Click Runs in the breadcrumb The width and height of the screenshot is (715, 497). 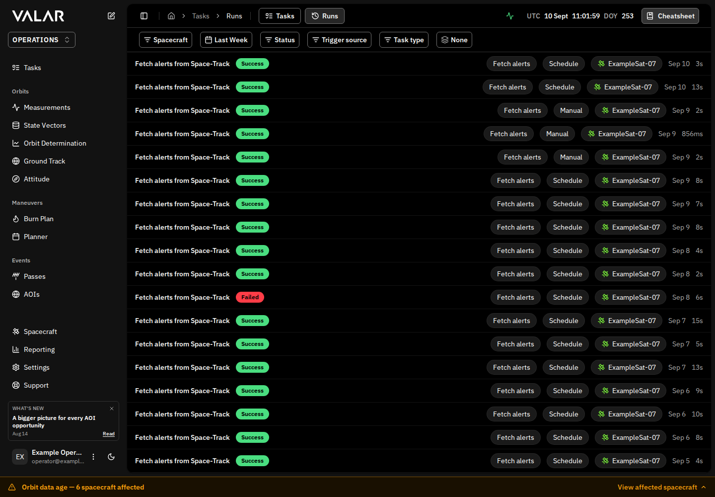[x=234, y=16]
